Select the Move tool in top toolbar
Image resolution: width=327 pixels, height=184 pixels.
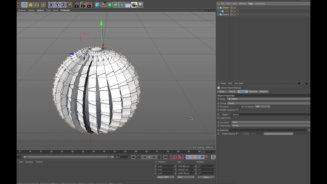(x=25, y=5)
